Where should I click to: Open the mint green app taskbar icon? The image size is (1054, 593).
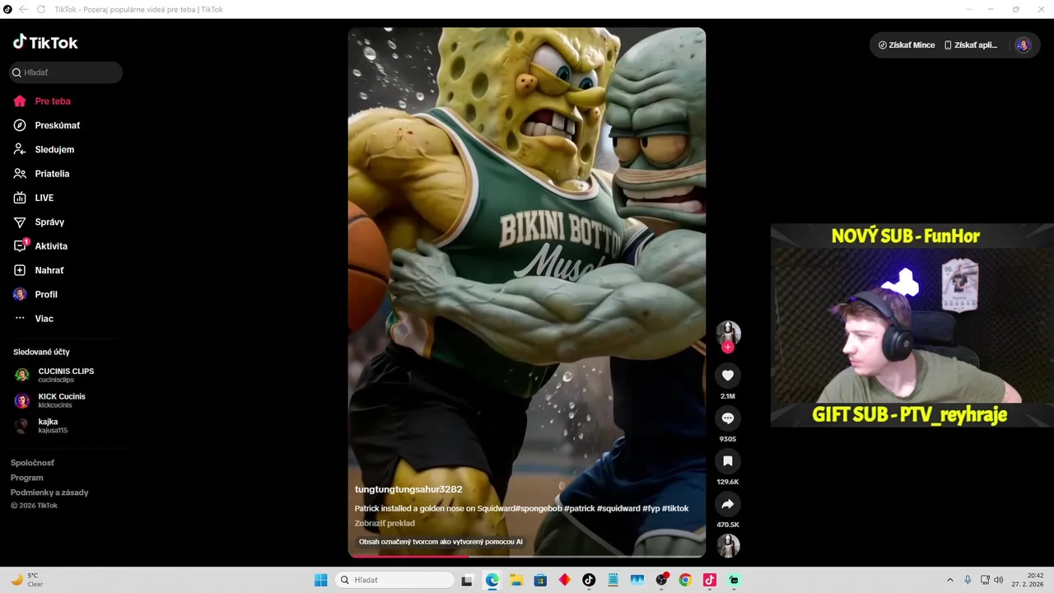pyautogui.click(x=734, y=580)
